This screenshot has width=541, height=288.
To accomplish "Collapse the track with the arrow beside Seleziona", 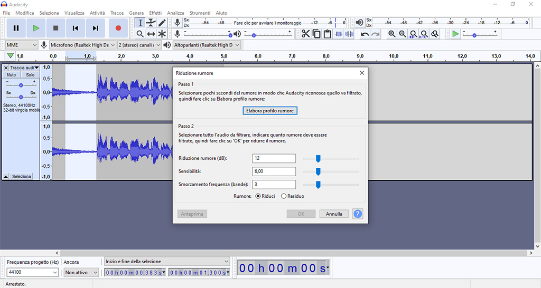I will click(6, 176).
